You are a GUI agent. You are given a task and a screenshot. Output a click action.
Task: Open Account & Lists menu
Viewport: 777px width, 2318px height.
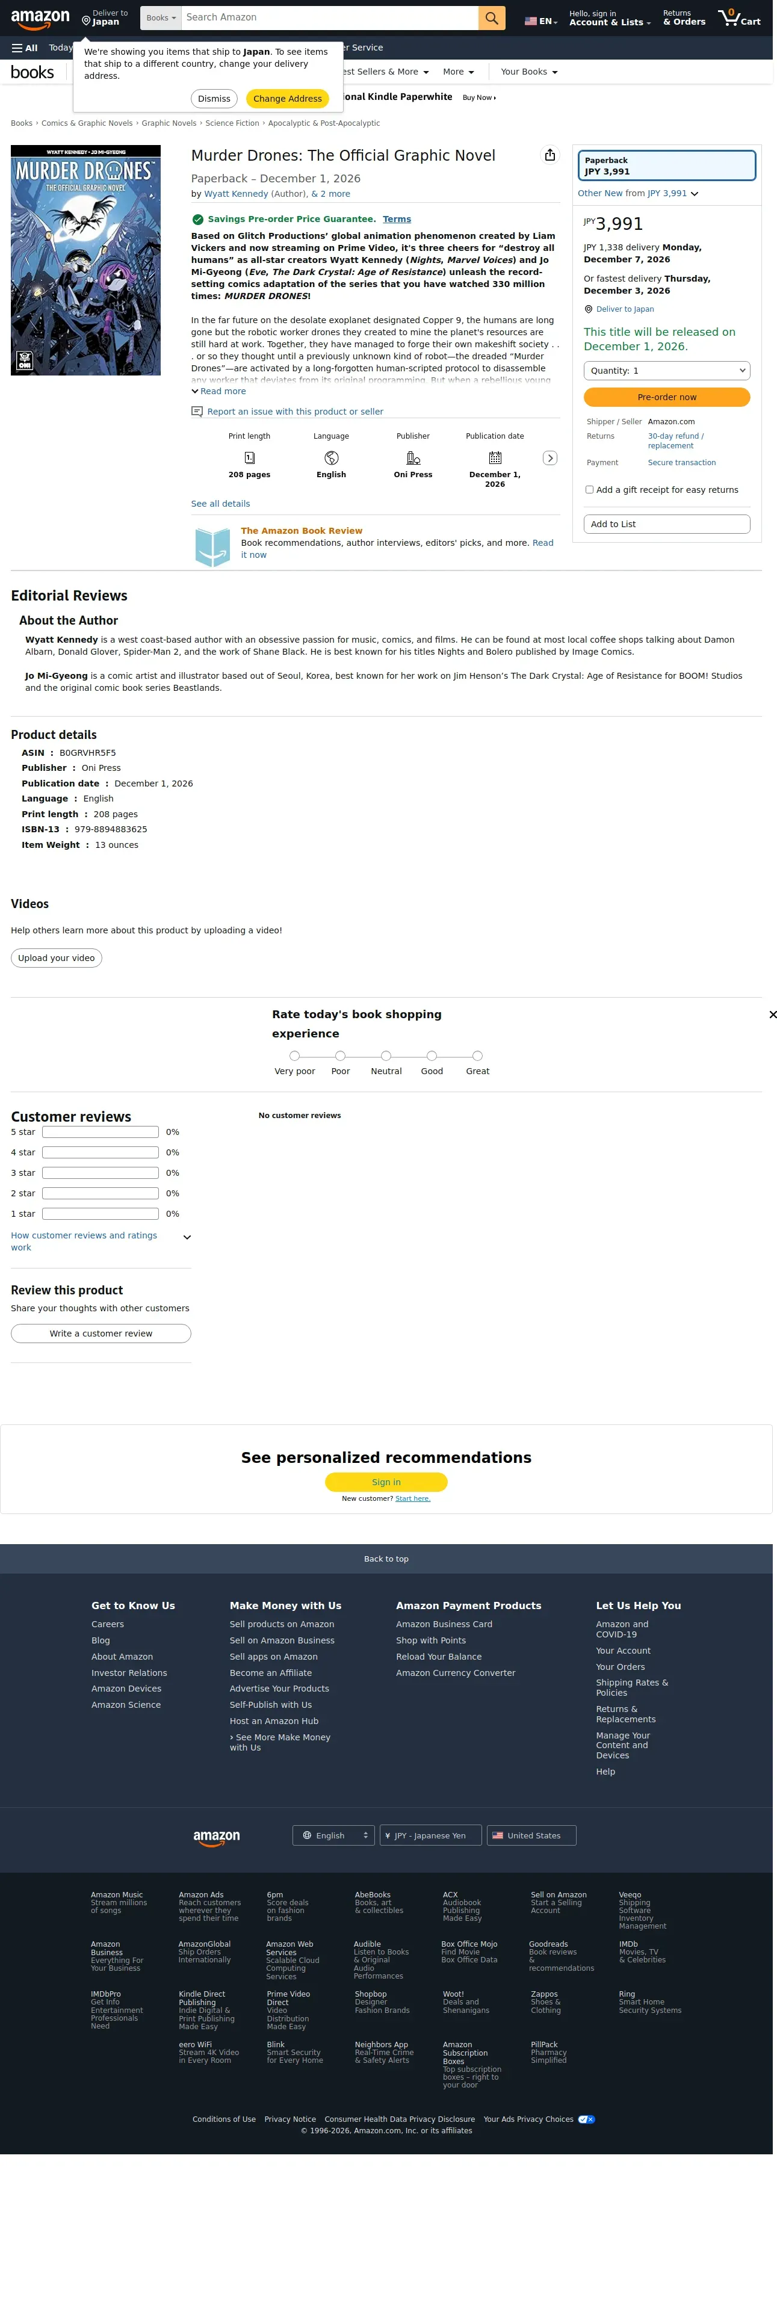pyautogui.click(x=608, y=18)
